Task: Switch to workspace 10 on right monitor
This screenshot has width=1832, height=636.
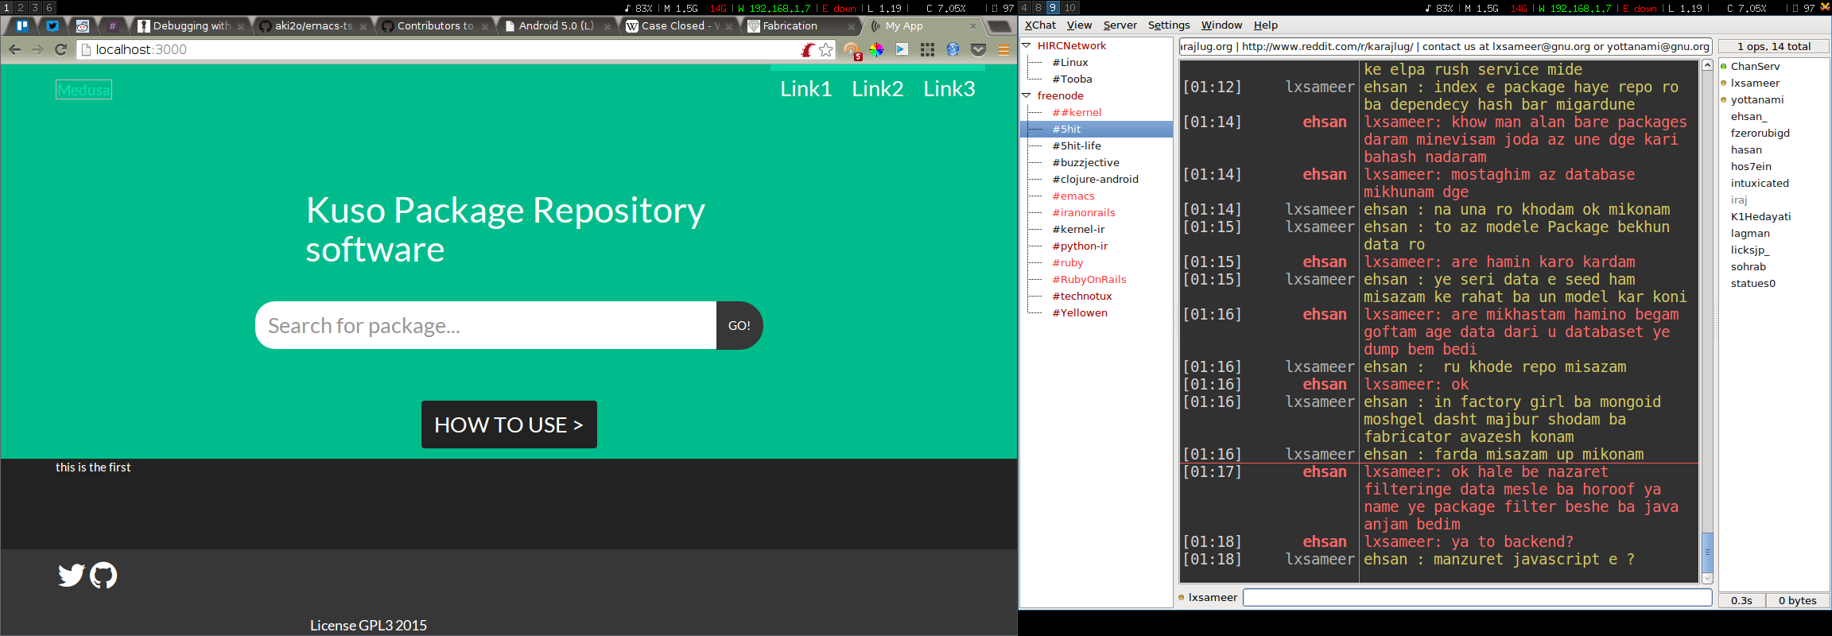Action: coord(1070,7)
